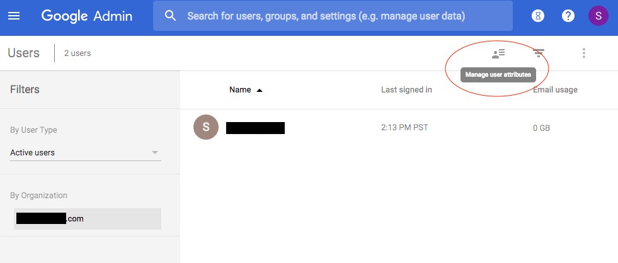Select the organization ending in .com
This screenshot has height=263, width=618.
87,219
